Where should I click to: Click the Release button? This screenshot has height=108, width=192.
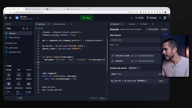point(151,18)
